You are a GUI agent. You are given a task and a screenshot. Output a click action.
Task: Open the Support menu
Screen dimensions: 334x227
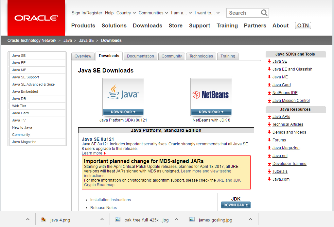(x=199, y=25)
